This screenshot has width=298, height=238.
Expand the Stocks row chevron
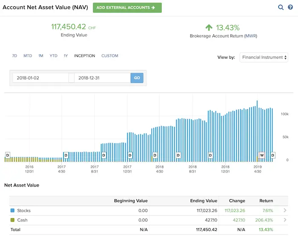pos(285,210)
